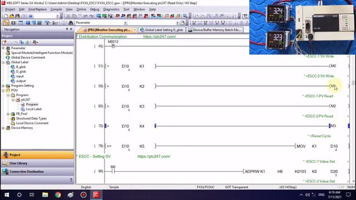Click the FB_Pool folder icon

(x=13, y=114)
